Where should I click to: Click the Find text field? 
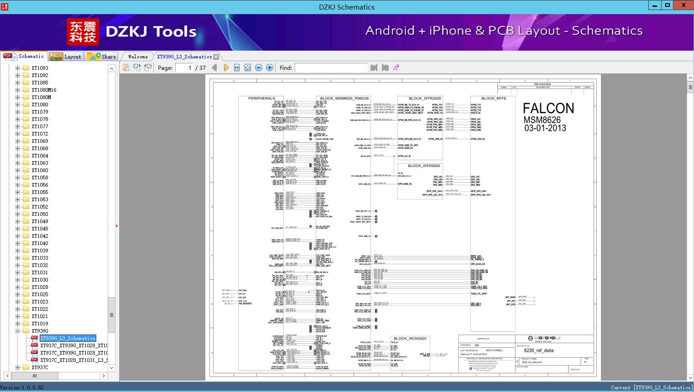click(x=331, y=68)
